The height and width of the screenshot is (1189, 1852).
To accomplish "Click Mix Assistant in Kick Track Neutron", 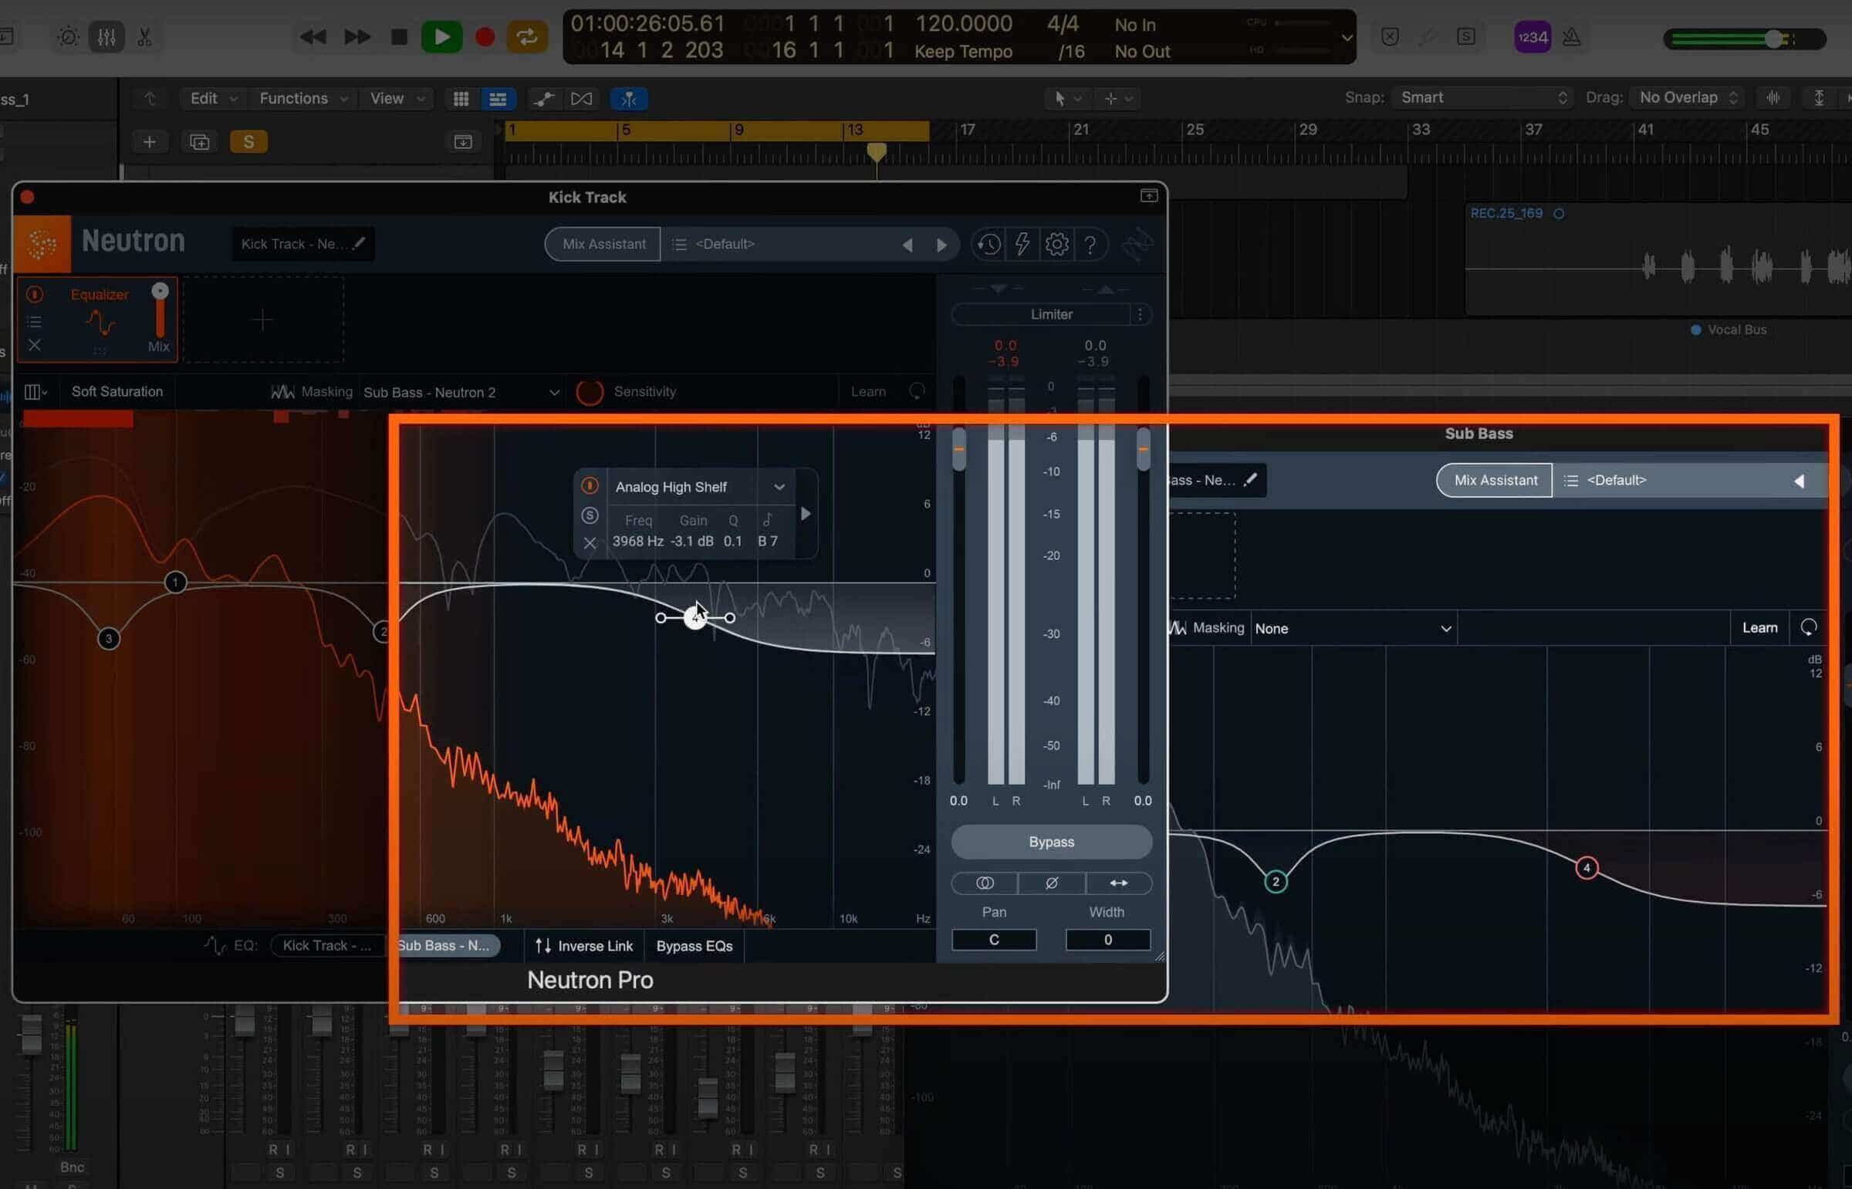I will point(603,244).
